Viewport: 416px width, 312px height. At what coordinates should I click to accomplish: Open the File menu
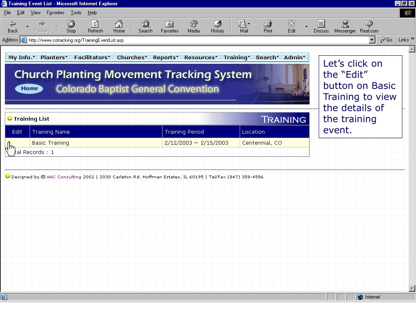pos(7,13)
